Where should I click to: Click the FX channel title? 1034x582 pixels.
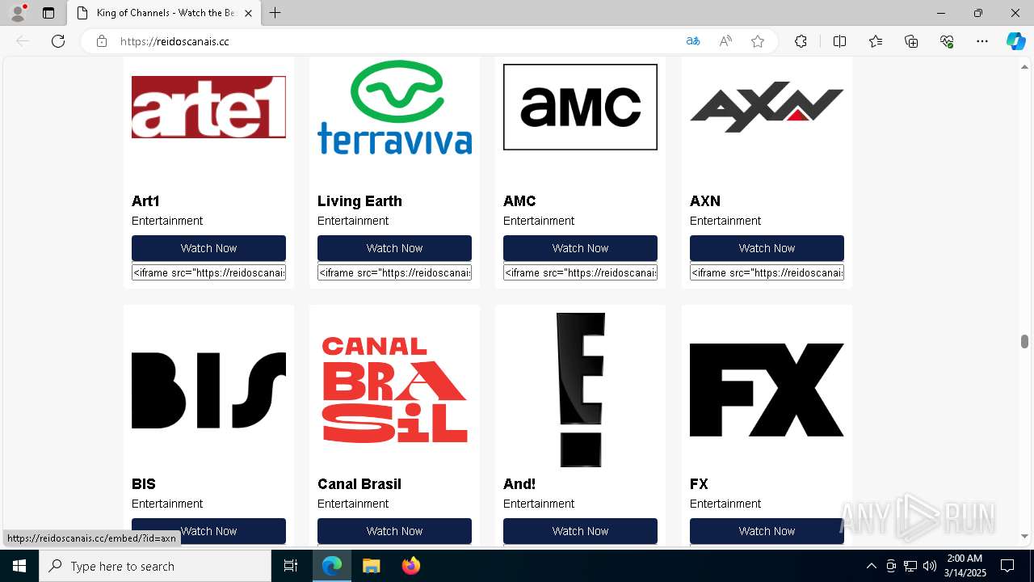(x=699, y=484)
